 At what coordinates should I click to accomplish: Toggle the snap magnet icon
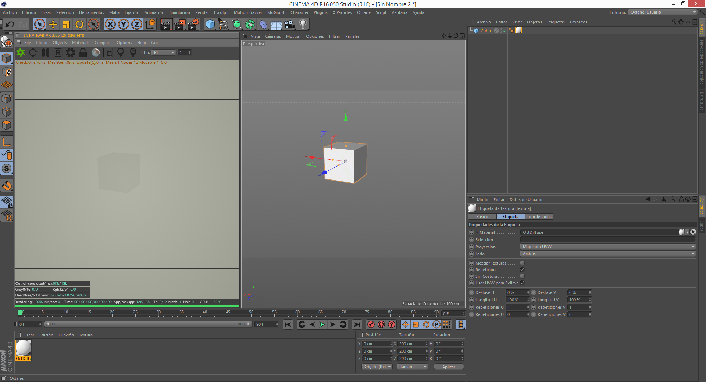pos(7,186)
